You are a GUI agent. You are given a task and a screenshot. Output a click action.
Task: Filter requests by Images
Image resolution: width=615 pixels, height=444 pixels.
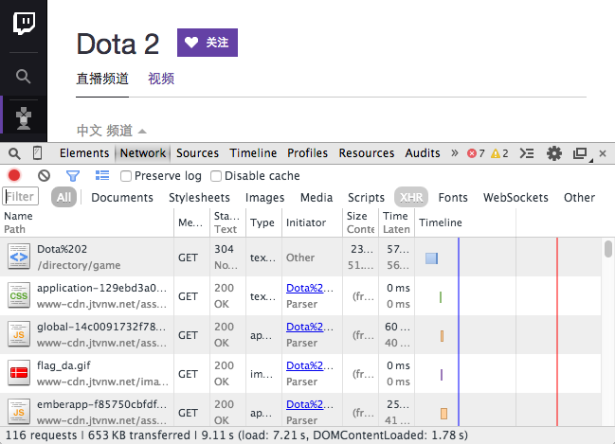264,198
